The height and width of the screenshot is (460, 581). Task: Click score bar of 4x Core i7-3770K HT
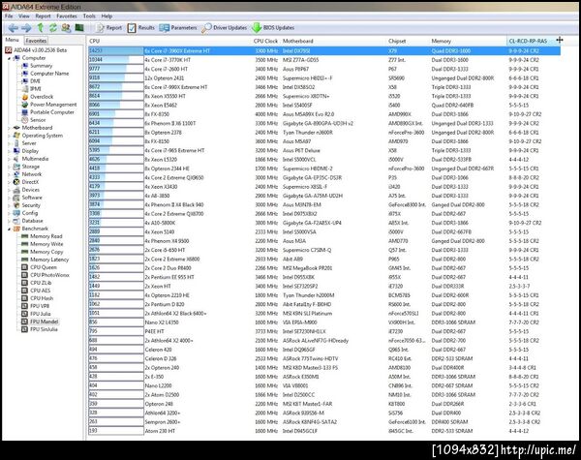116,60
